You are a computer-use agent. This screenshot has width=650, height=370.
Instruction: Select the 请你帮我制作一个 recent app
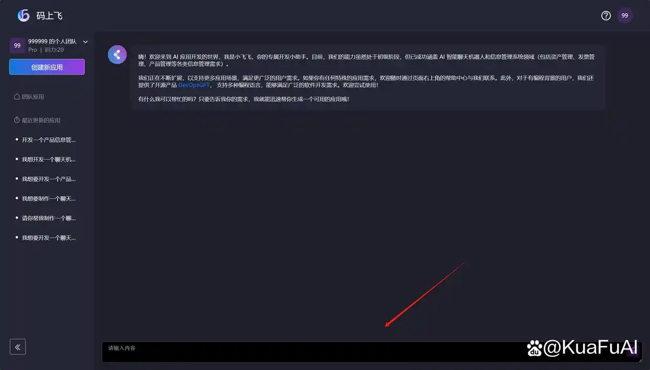(49, 218)
